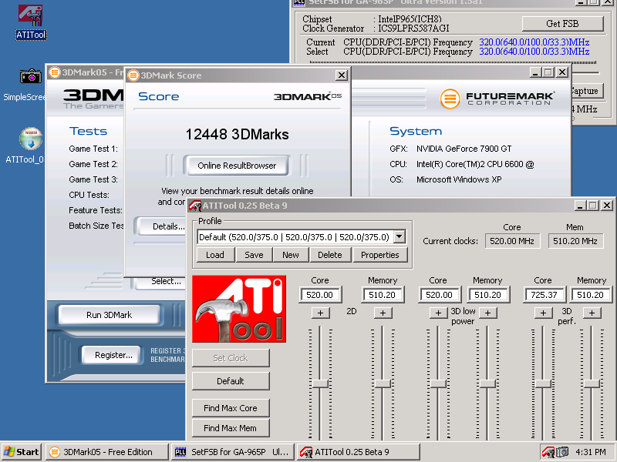Open the ATITool_0 installer desktop icon

(x=30, y=139)
